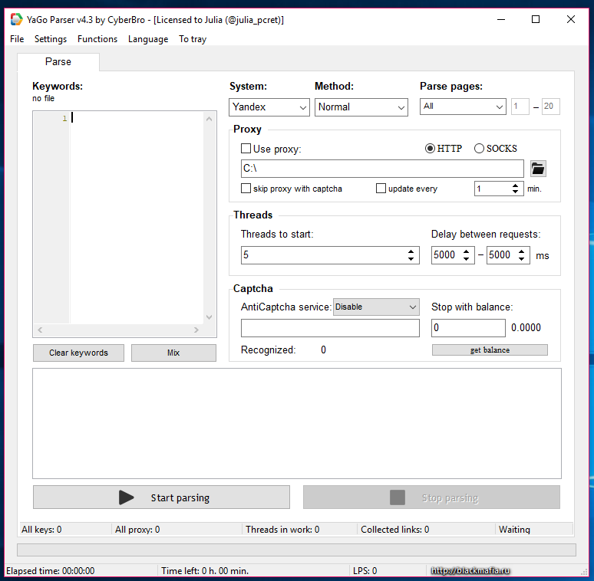Click the YaGo Parser app logo icon
594x581 pixels.
point(16,19)
